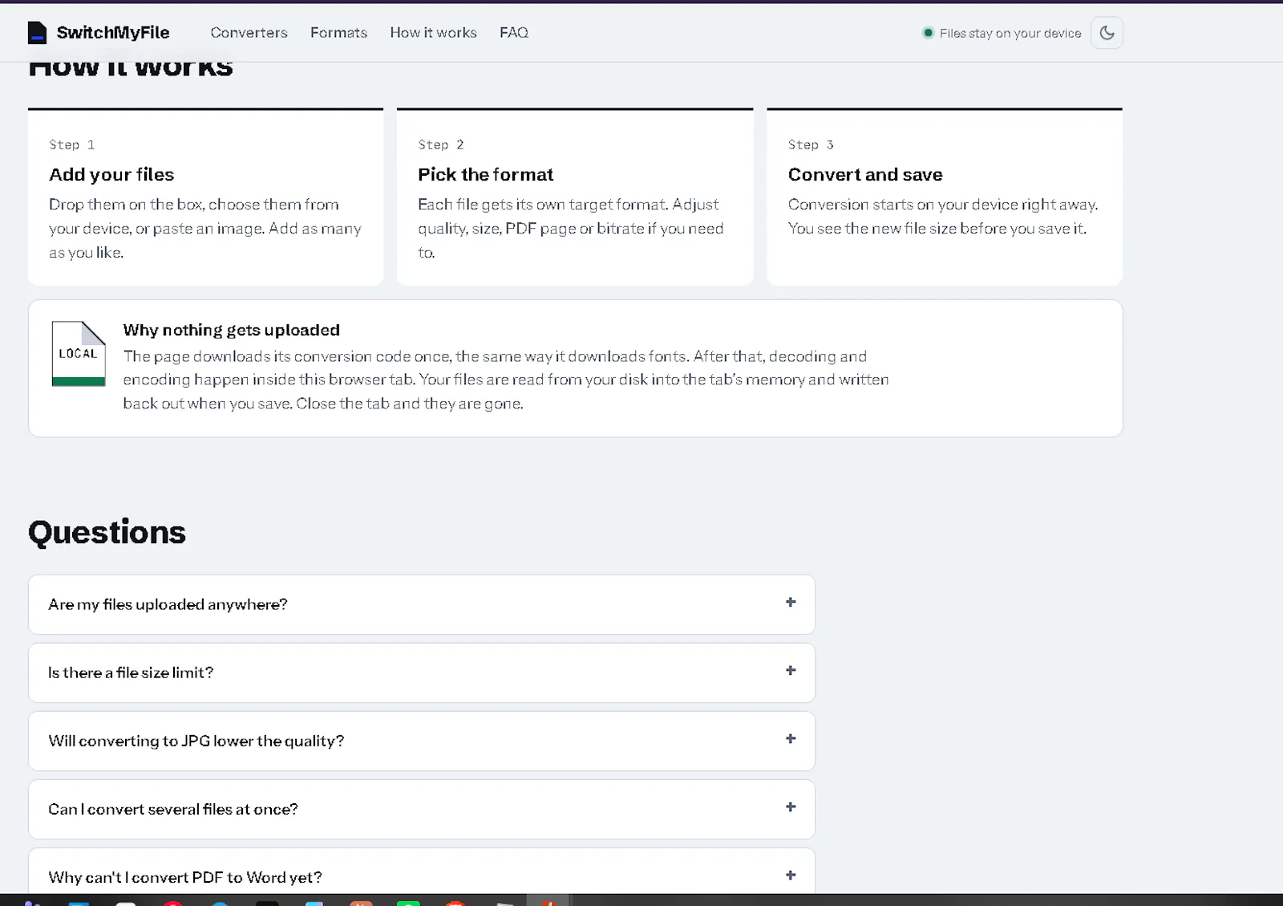Toggle dark mode with the moon icon
This screenshot has height=906, width=1283.
pyautogui.click(x=1107, y=33)
